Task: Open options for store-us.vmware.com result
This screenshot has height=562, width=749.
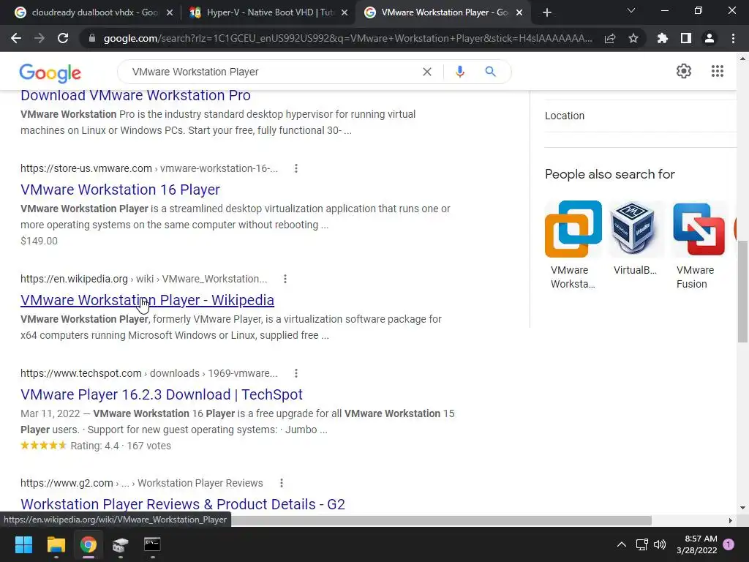Action: click(296, 168)
